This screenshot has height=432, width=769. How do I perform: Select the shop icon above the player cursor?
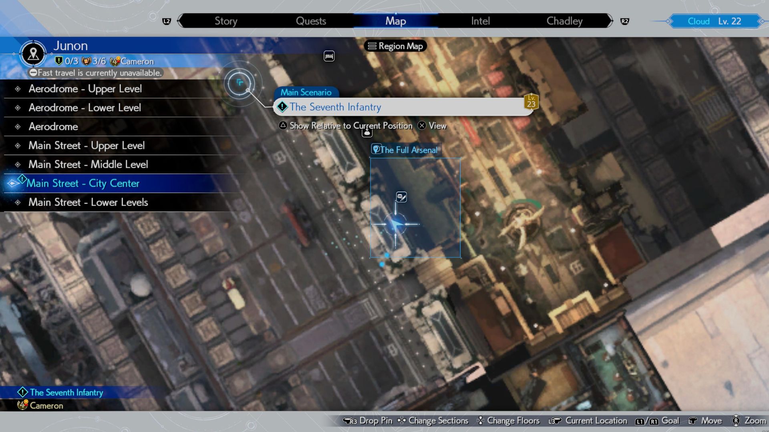click(401, 197)
